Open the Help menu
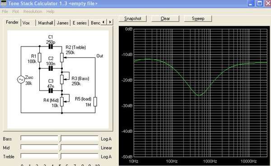The image size is (271, 166). pyautogui.click(x=50, y=12)
